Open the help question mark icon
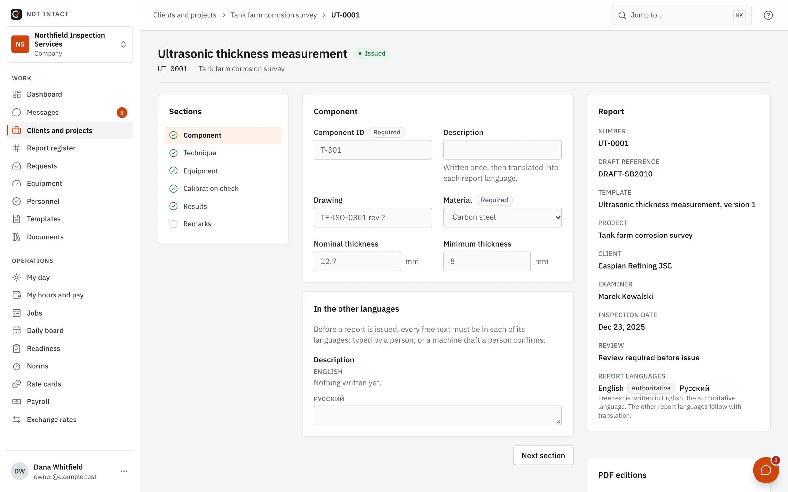The image size is (788, 492). [x=768, y=15]
